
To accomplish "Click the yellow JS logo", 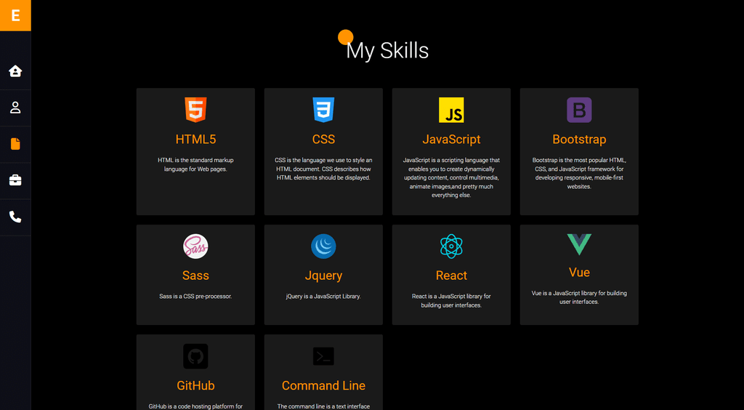I will [451, 110].
